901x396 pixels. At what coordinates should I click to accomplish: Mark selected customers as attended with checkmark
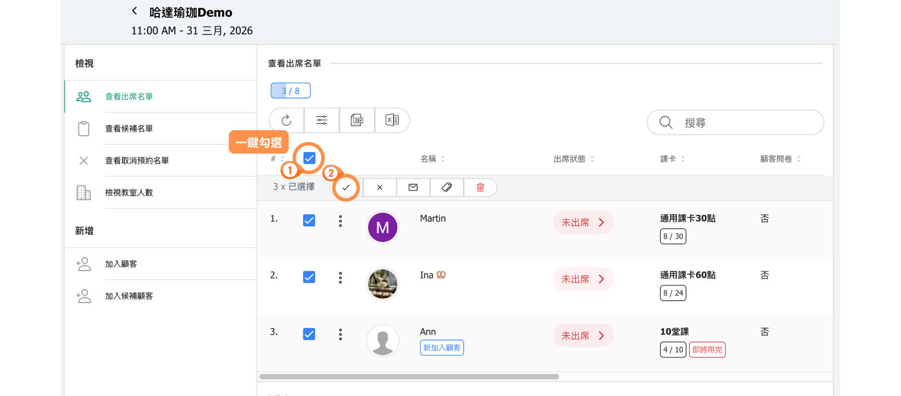[x=346, y=187]
